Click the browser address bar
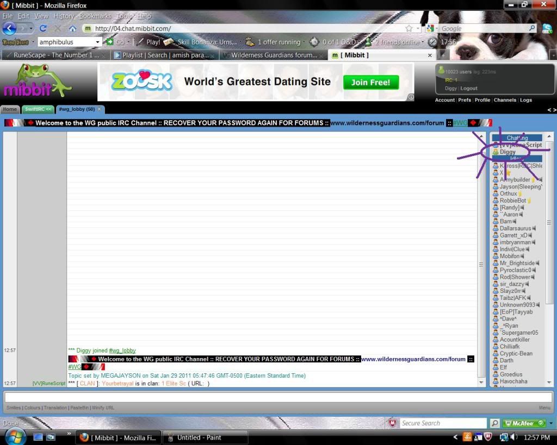This screenshot has height=445, width=557. [x=249, y=28]
